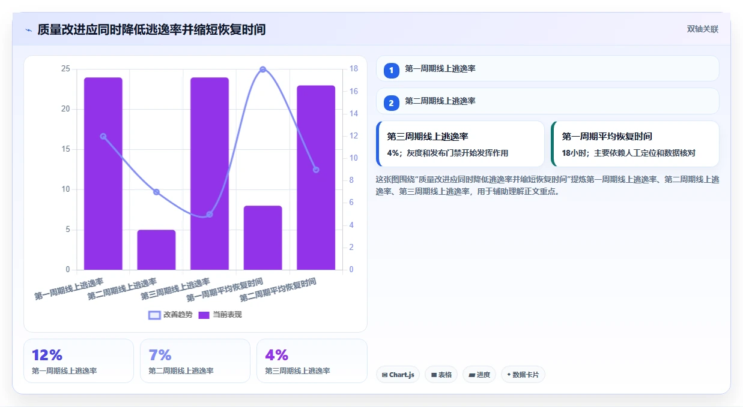Click the left axis tick 20
Screen dimensions: 743x407
click(65, 109)
